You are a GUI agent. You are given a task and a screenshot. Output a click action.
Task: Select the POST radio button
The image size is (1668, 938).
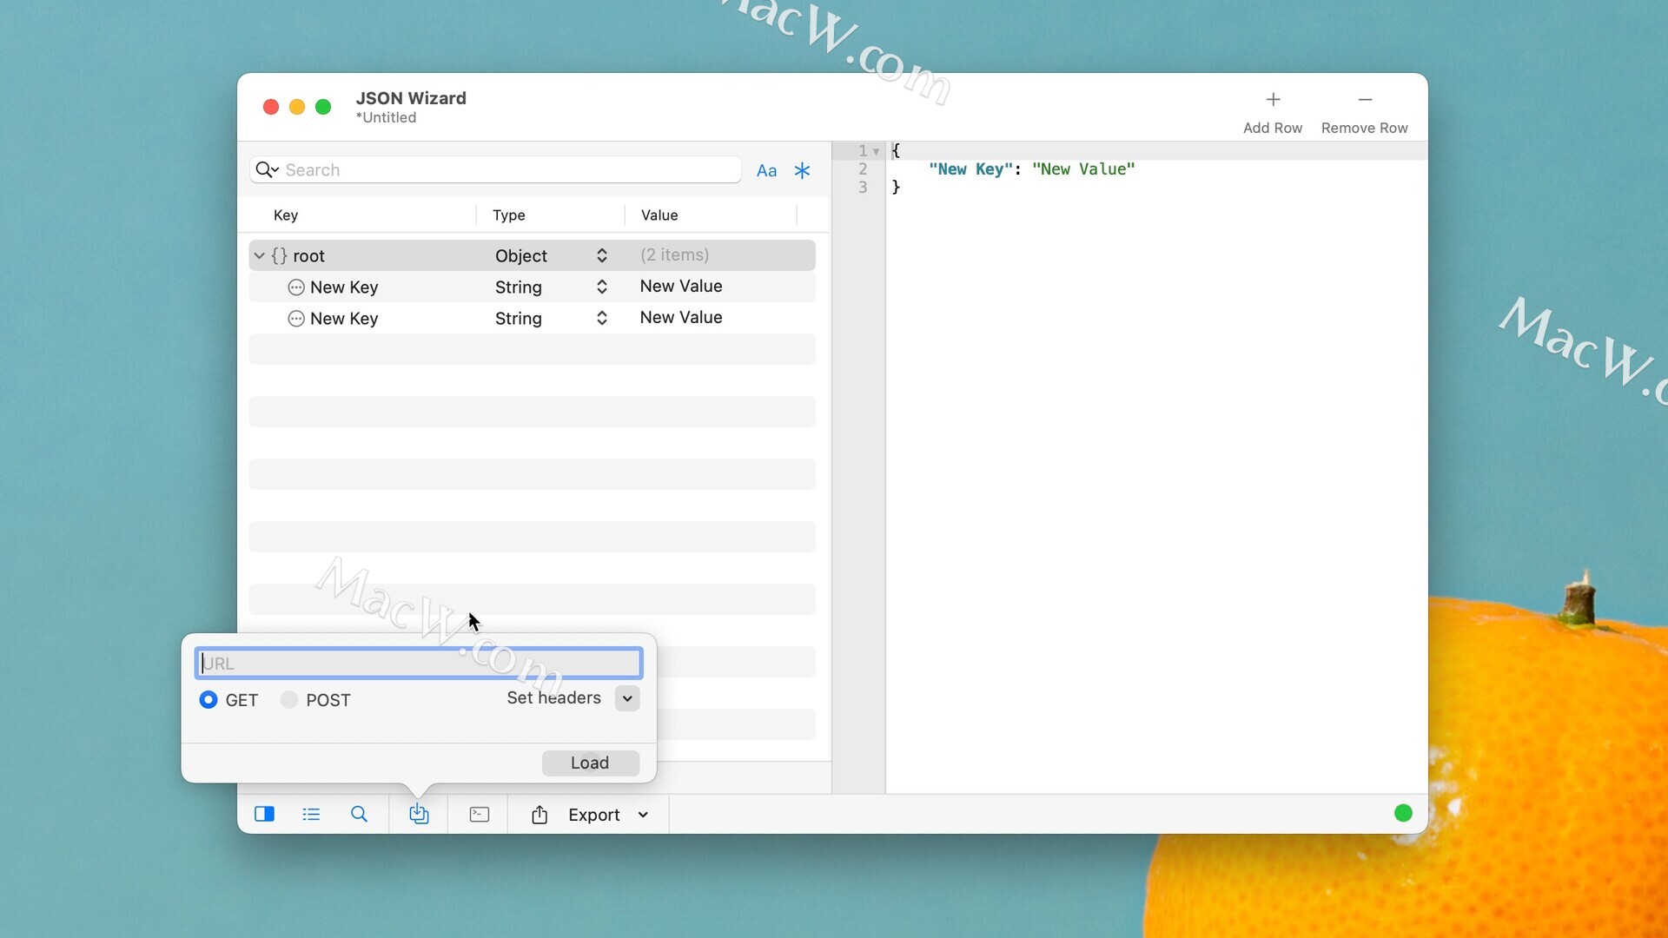289,700
